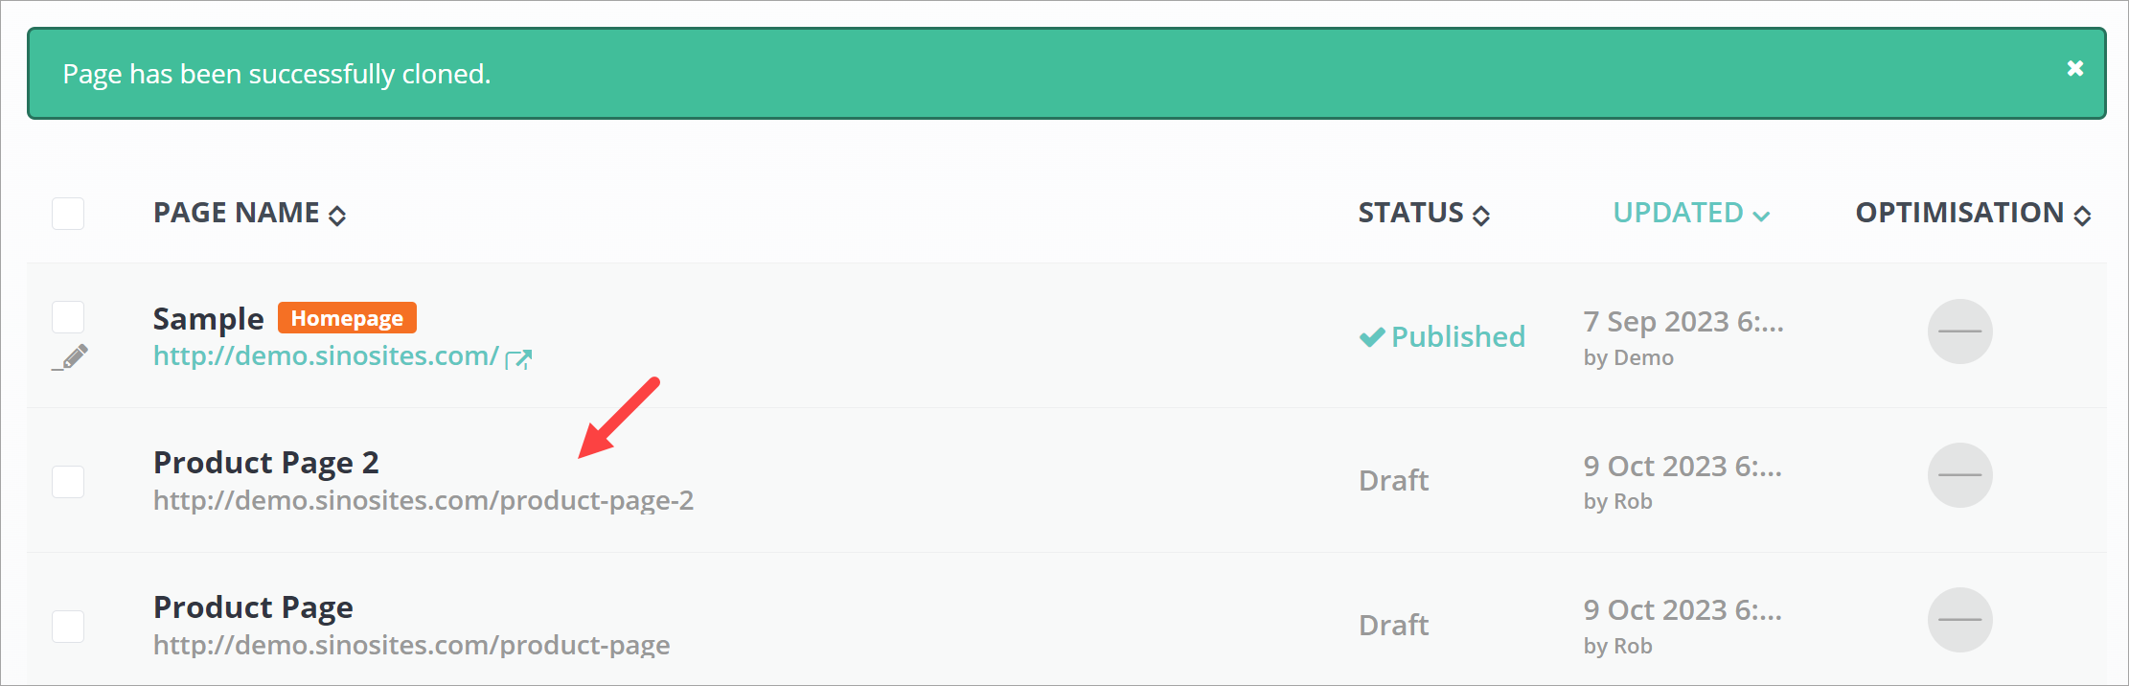Screen dimensions: 2129x686
Task: Sort pages by Status column
Action: pyautogui.click(x=1423, y=214)
